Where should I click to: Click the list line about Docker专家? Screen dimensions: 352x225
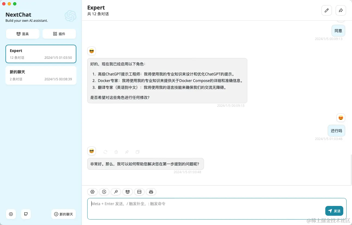pyautogui.click(x=170, y=81)
